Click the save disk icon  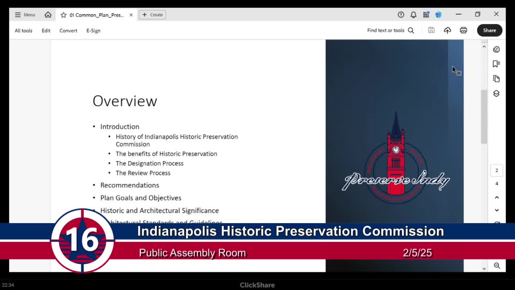(x=431, y=30)
